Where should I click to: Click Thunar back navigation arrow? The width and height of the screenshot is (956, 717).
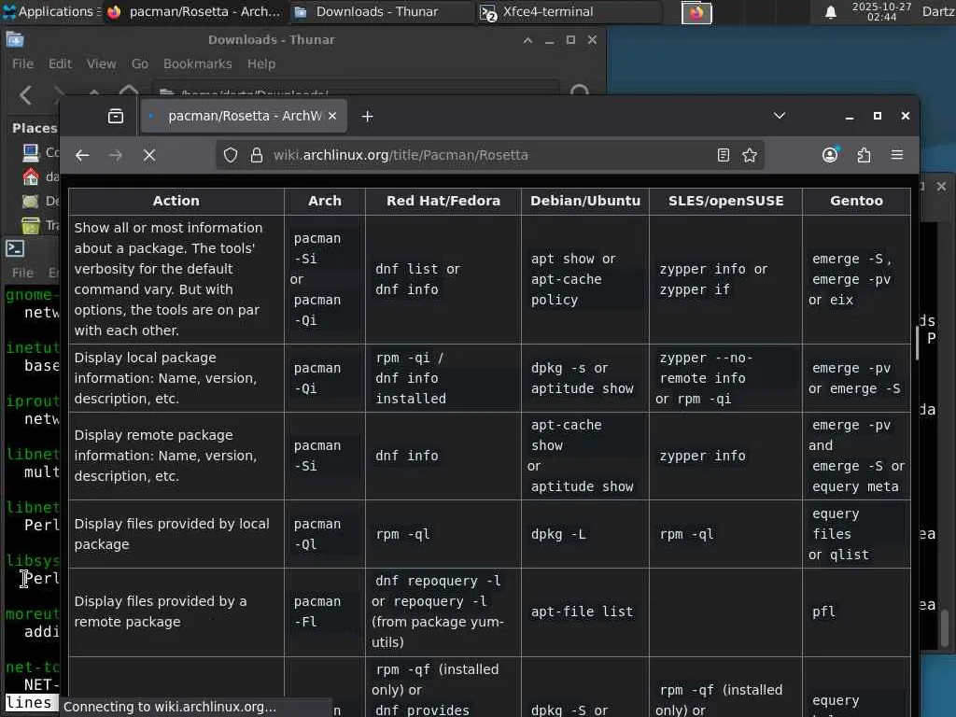[25, 94]
